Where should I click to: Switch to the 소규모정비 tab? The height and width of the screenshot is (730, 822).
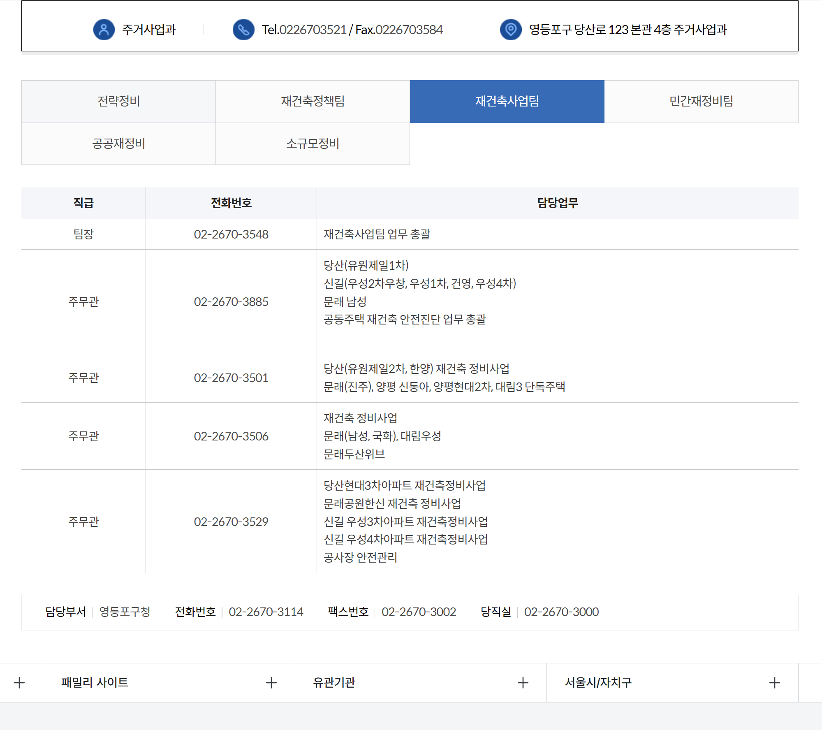(313, 144)
